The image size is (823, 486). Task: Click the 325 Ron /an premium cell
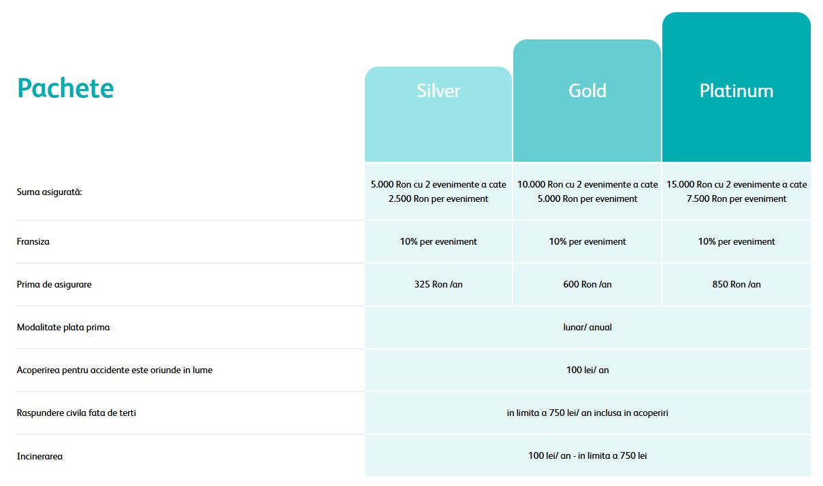[x=438, y=285]
